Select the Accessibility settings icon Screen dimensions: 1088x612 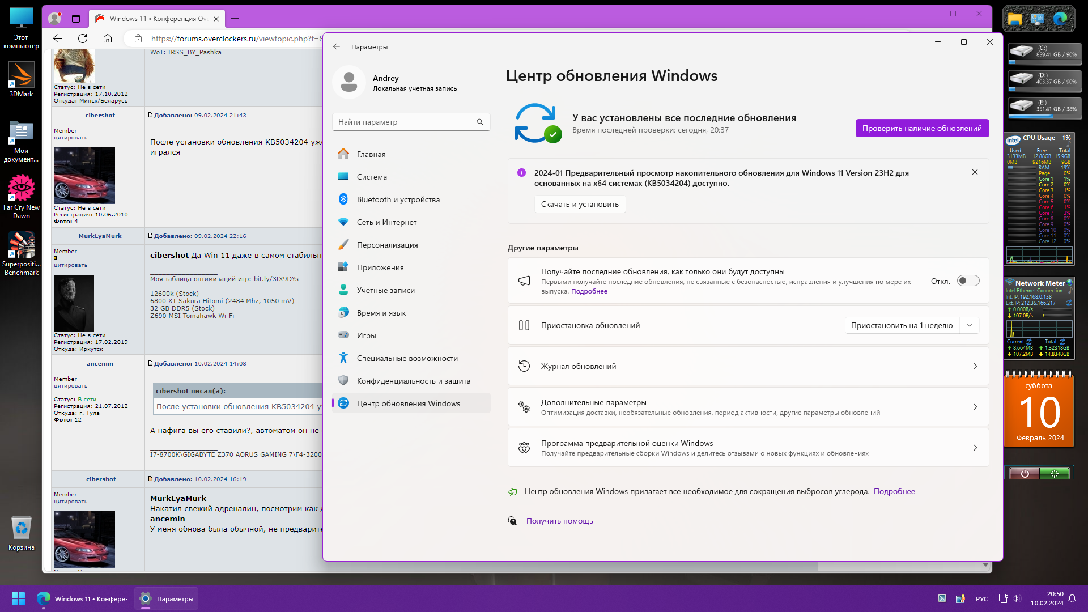(x=343, y=358)
